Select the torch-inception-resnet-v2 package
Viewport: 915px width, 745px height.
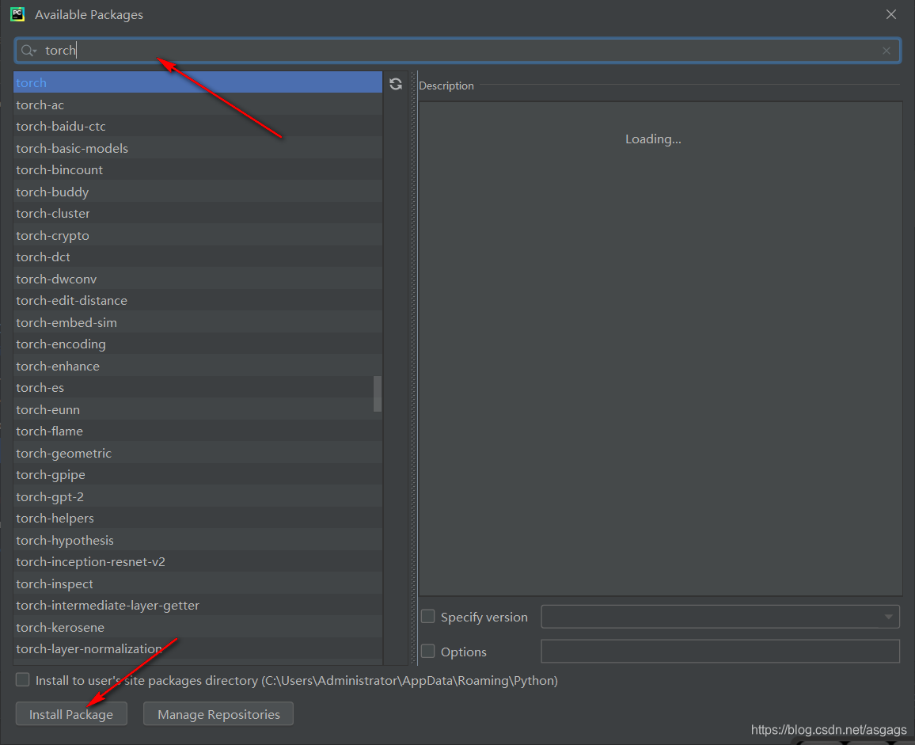coord(198,561)
